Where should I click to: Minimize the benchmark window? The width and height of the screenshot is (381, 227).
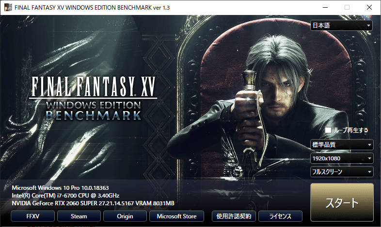pyautogui.click(x=325, y=7)
